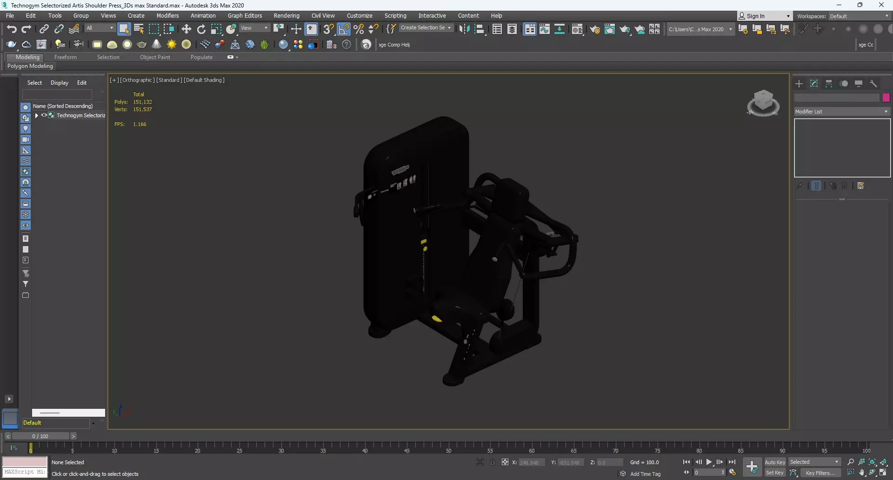
Task: Expand the Modifier List dropdown
Action: tap(842, 112)
